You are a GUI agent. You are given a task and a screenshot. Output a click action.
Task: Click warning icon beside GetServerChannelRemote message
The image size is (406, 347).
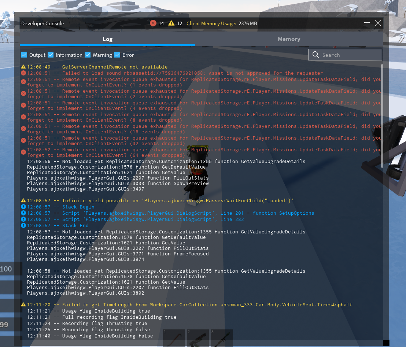23,67
